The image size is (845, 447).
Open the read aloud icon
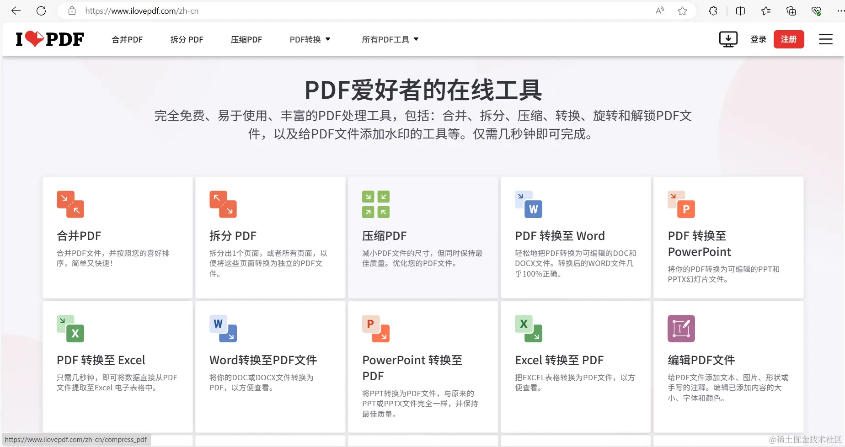(x=659, y=11)
